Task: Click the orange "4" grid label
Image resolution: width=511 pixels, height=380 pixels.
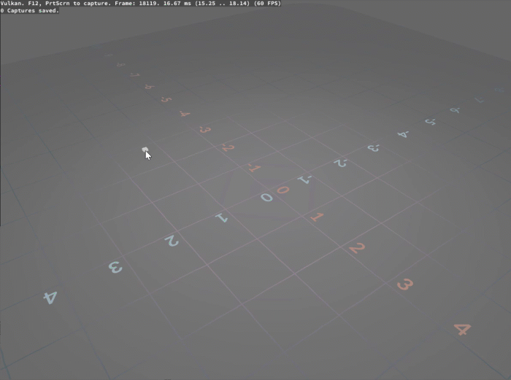Action: point(463,329)
